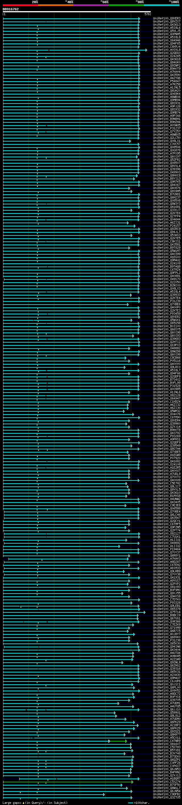Click the purple ~60% identity legend segment

(91, 5)
